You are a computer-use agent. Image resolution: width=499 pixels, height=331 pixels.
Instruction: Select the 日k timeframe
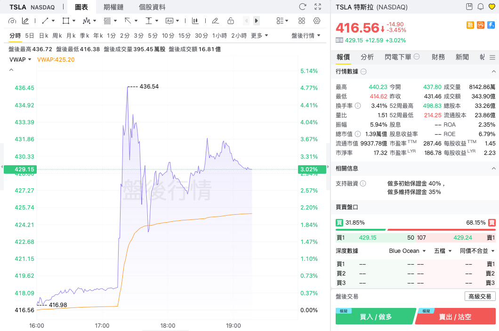[44, 36]
